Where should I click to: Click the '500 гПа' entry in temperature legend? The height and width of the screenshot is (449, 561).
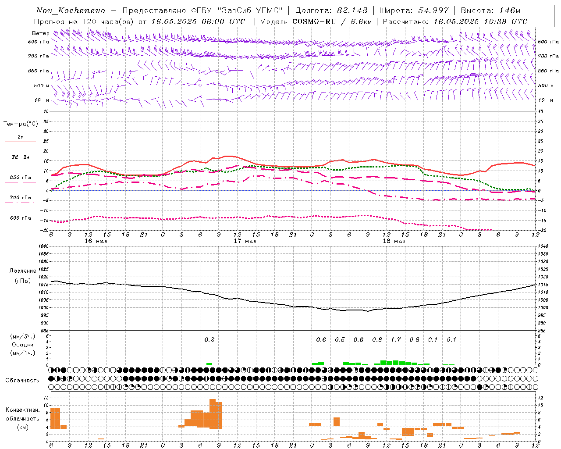[x=20, y=218]
